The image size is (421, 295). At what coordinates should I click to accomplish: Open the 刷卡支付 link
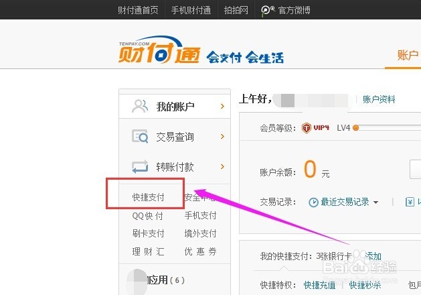[148, 233]
